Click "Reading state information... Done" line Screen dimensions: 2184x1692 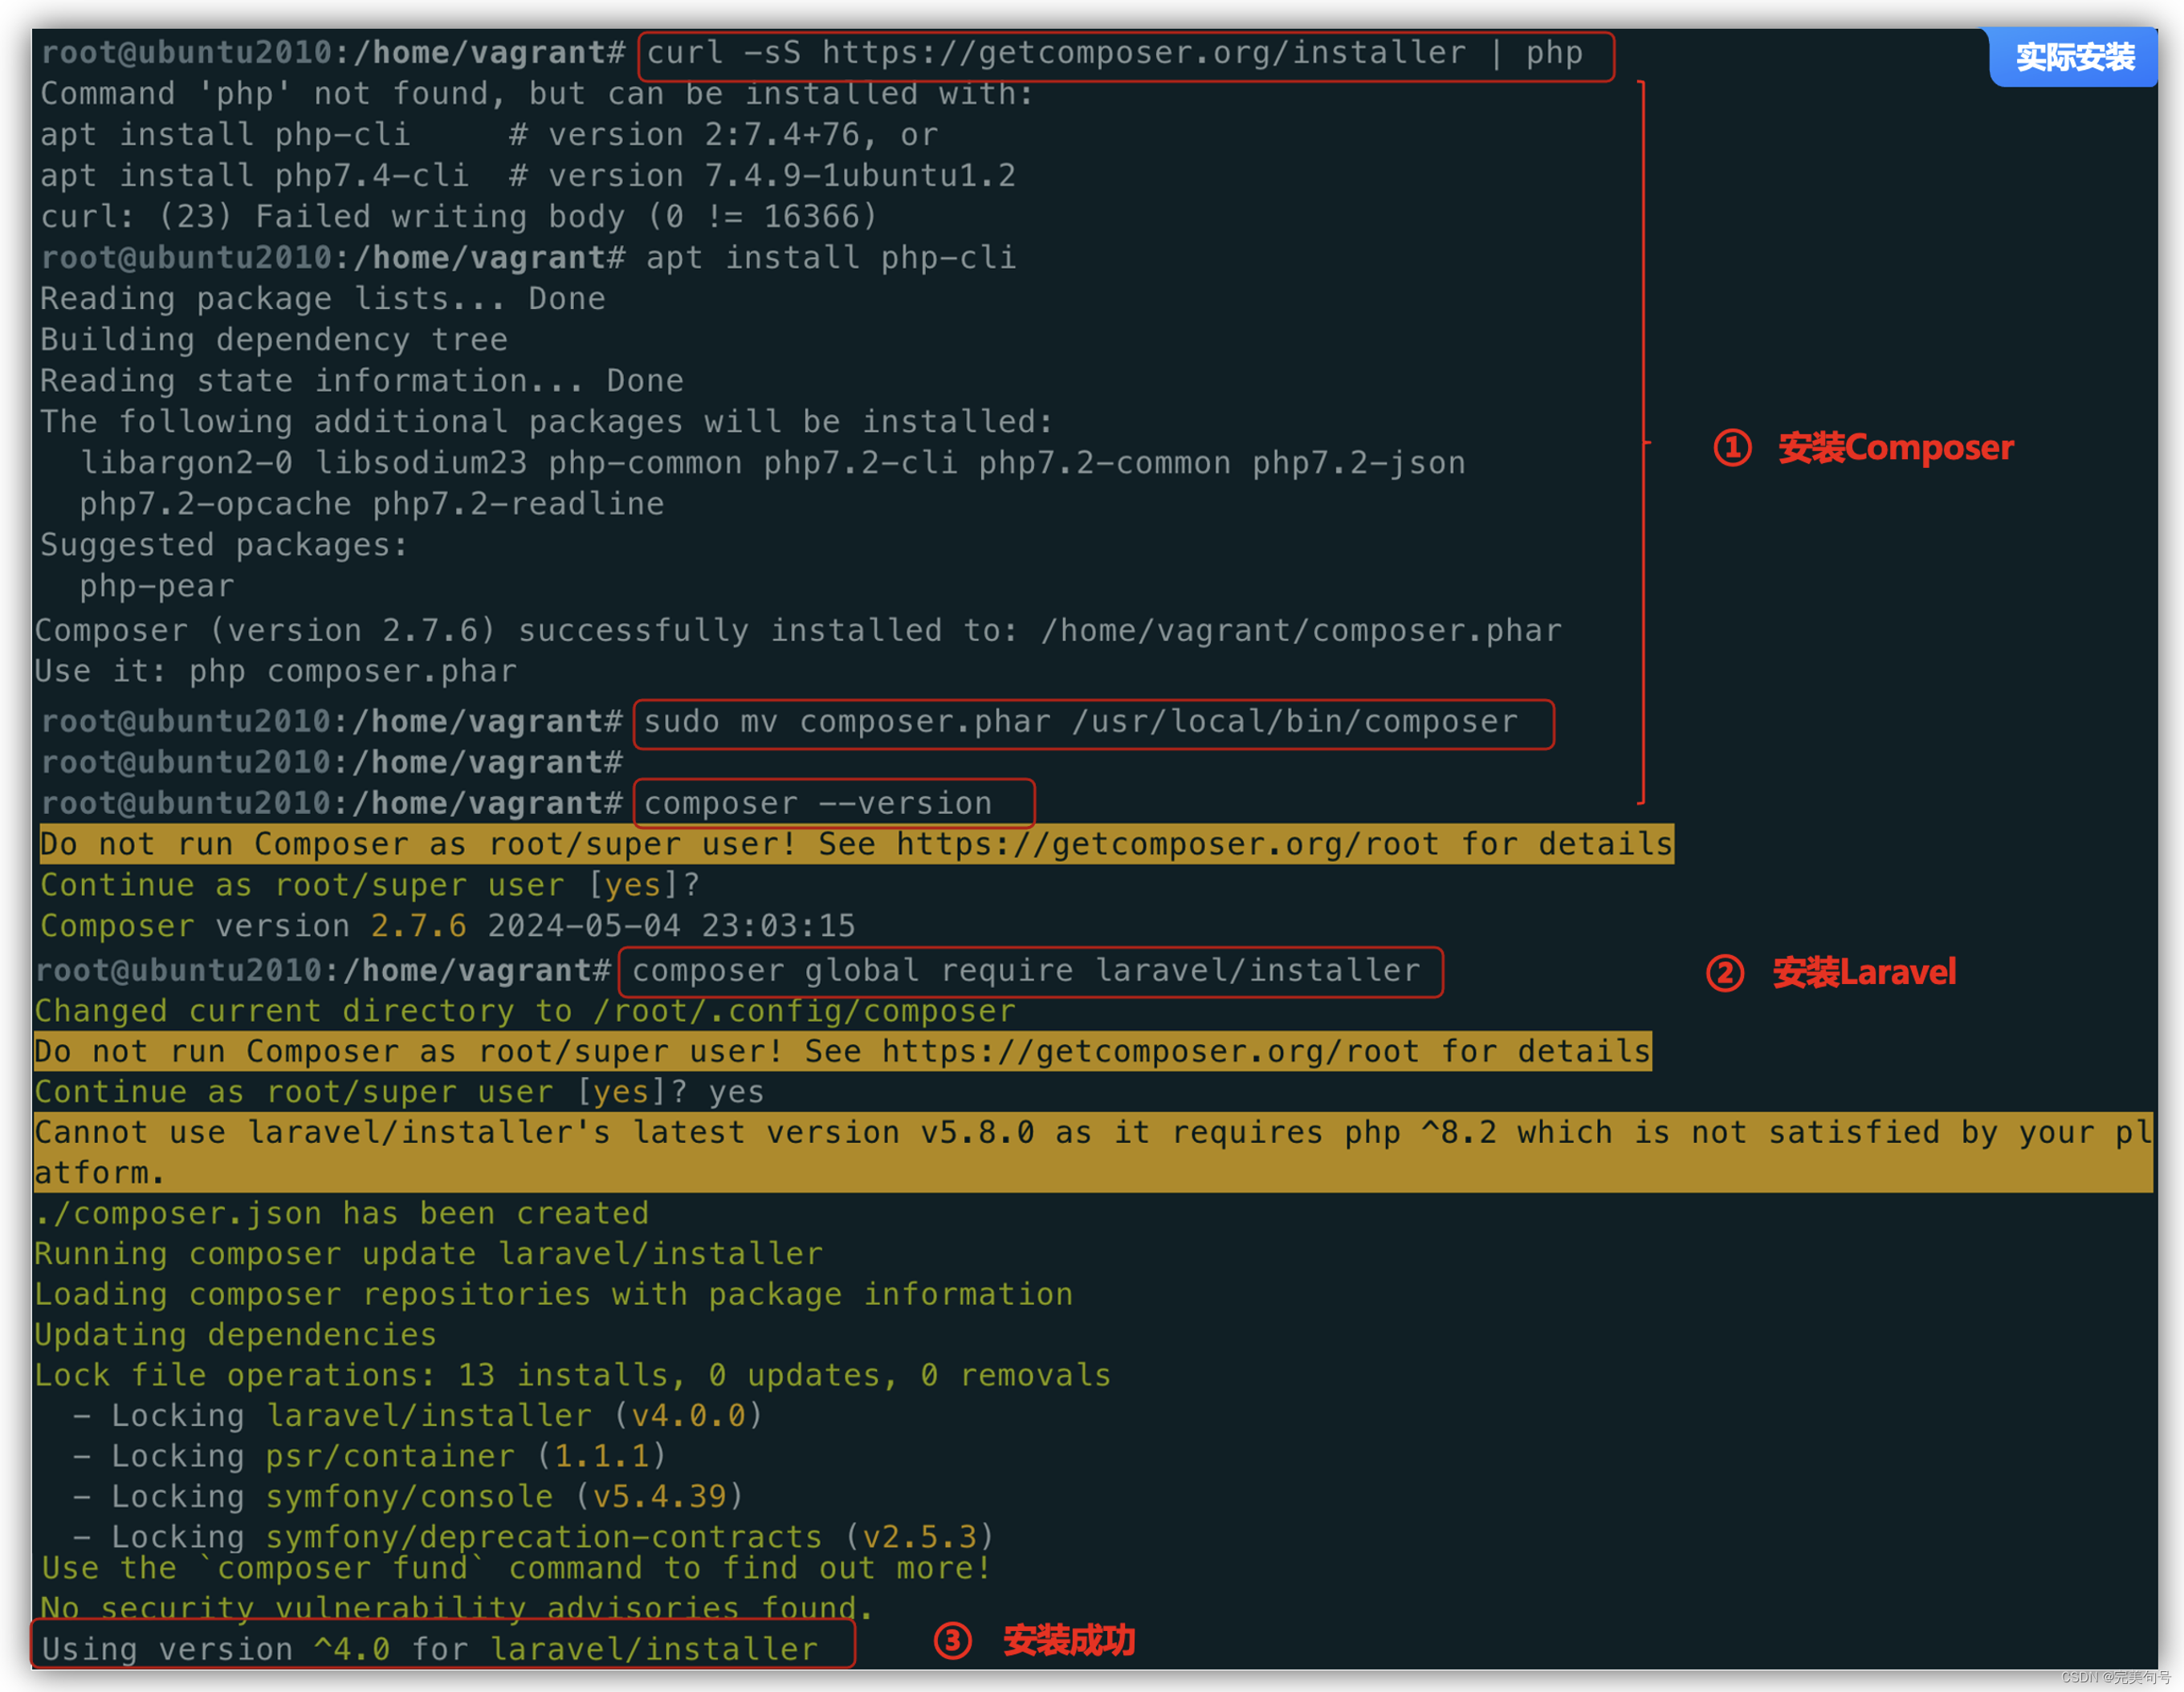pyautogui.click(x=362, y=380)
